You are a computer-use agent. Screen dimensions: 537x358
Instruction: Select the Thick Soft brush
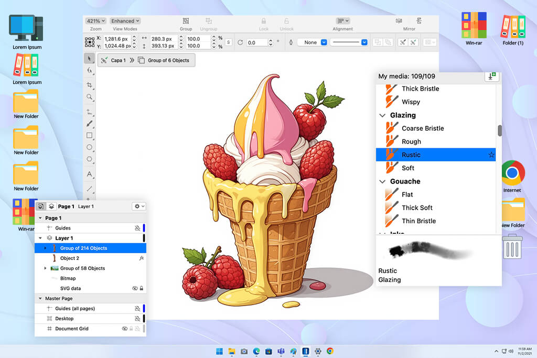coord(436,208)
